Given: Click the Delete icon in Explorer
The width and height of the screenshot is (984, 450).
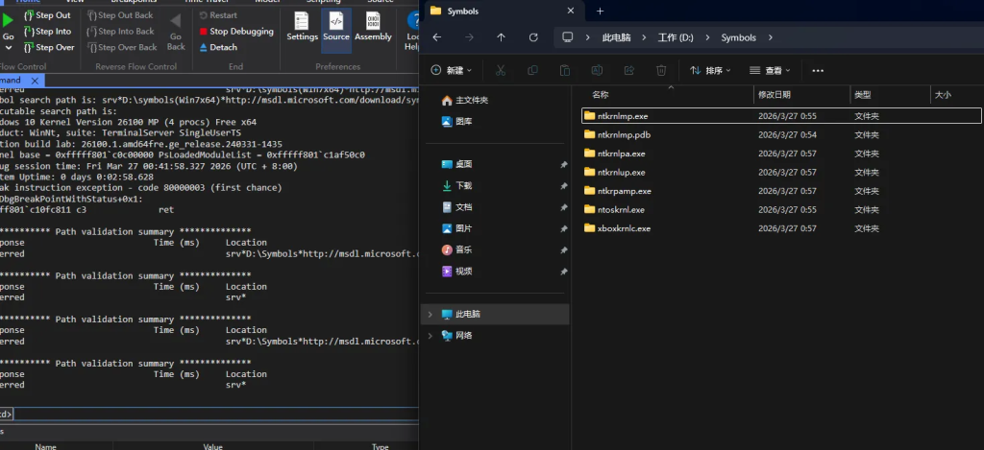Looking at the screenshot, I should point(661,70).
